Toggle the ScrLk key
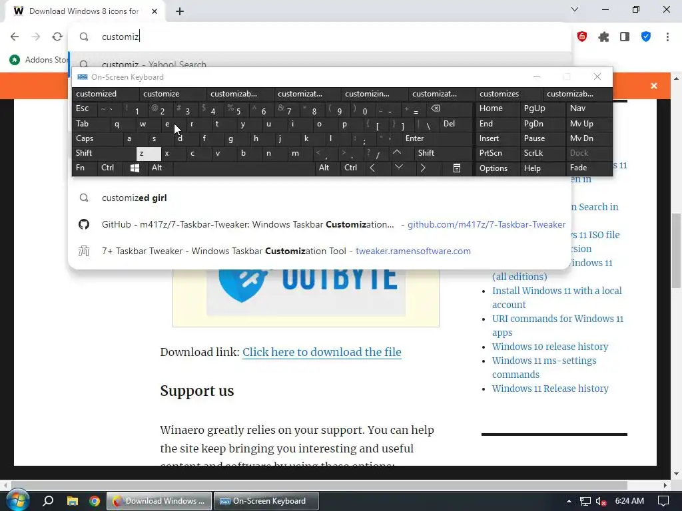 coord(542,153)
